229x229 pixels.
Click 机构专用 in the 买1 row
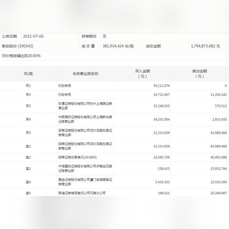click(x=64, y=86)
